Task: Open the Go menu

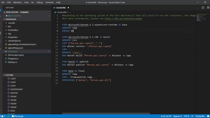Action: tap(32, 2)
